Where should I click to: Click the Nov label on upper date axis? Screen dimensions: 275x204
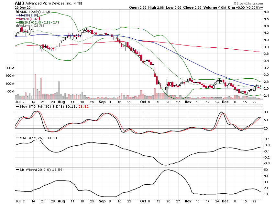[x=188, y=102]
